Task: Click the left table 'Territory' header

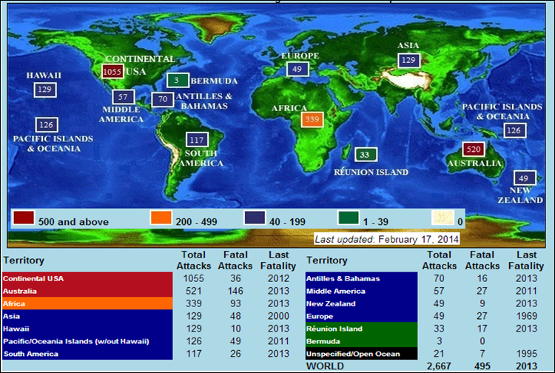Action: (24, 261)
